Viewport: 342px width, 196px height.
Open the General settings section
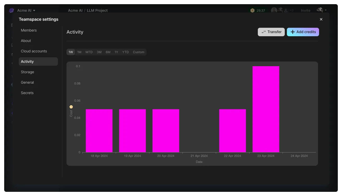(38, 82)
